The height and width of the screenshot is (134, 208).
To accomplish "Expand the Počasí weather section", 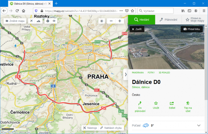I will 199,125.
